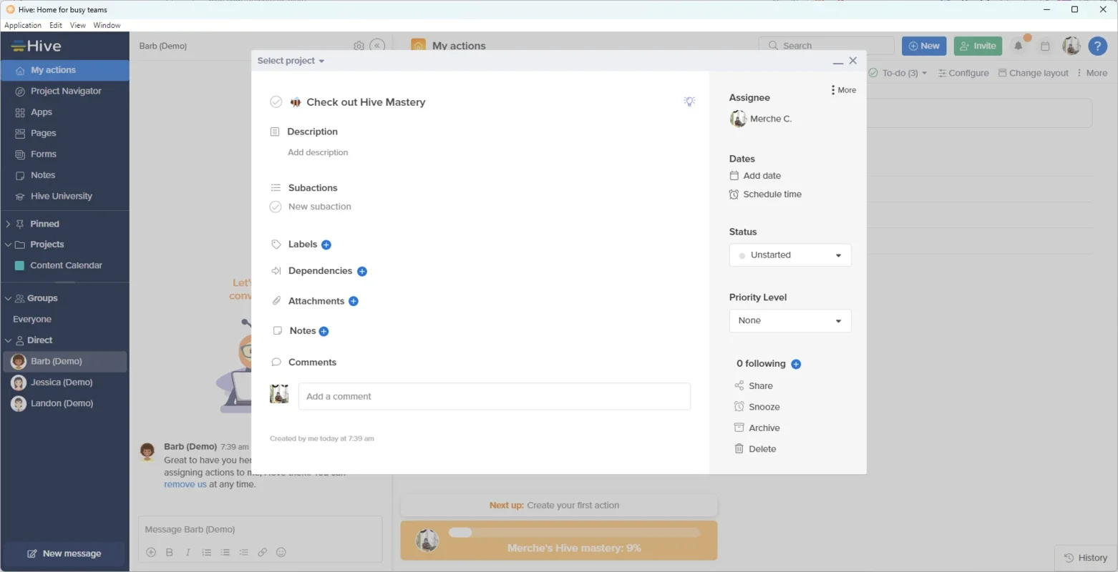Add a label with plus icon

(x=326, y=245)
